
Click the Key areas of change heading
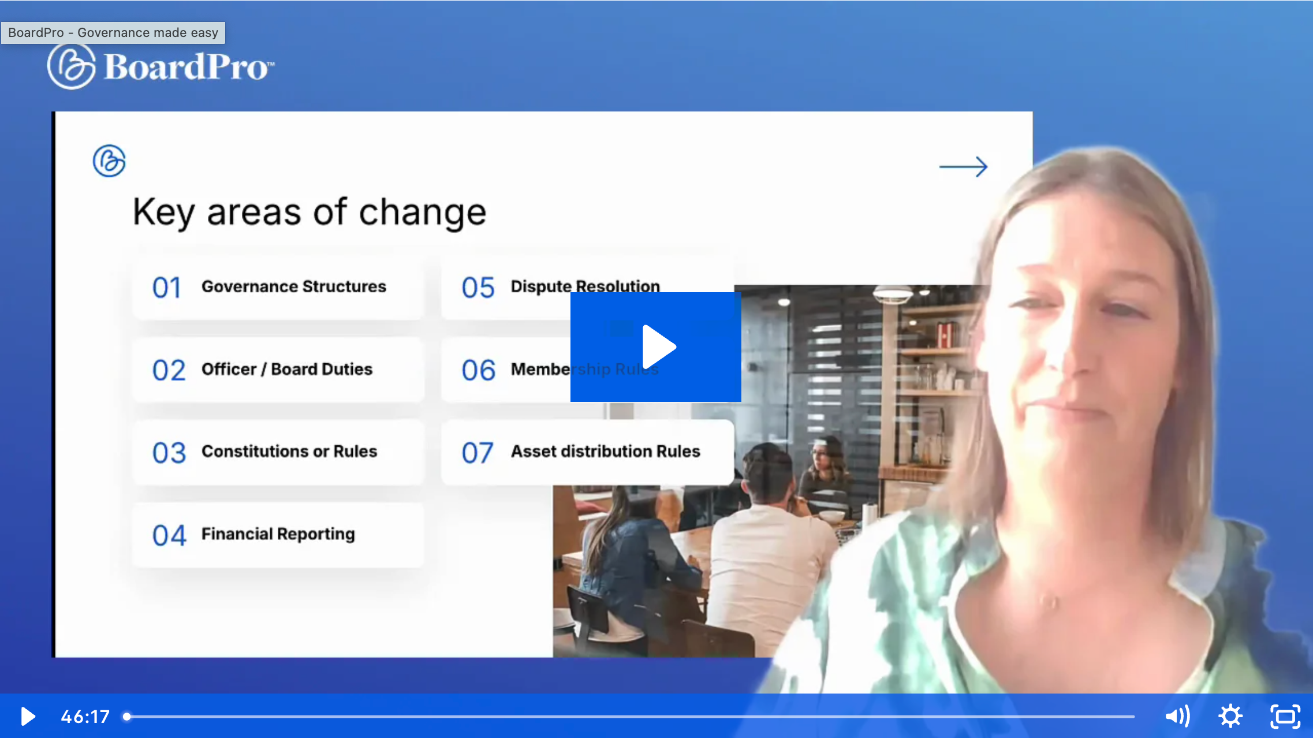tap(309, 212)
